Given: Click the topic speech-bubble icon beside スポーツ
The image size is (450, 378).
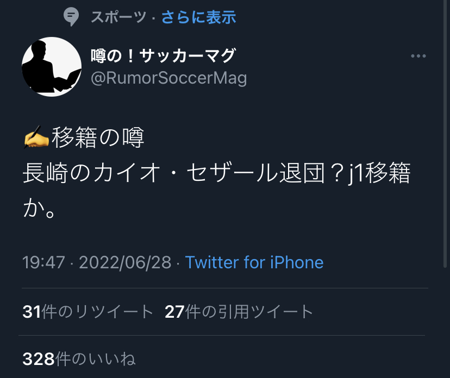Looking at the screenshot, I should point(71,17).
